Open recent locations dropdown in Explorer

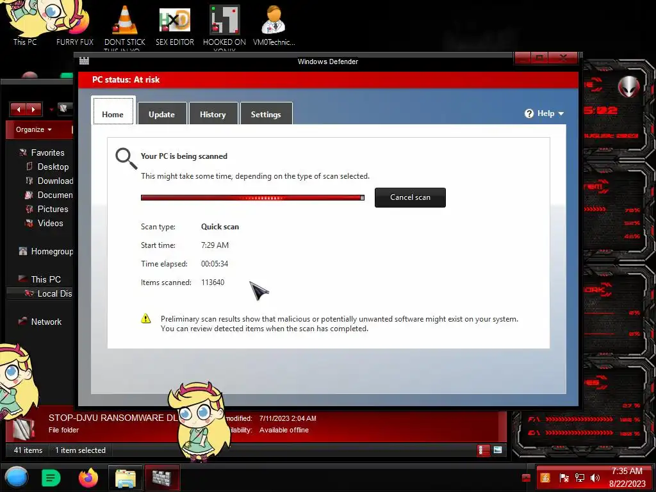pos(51,110)
